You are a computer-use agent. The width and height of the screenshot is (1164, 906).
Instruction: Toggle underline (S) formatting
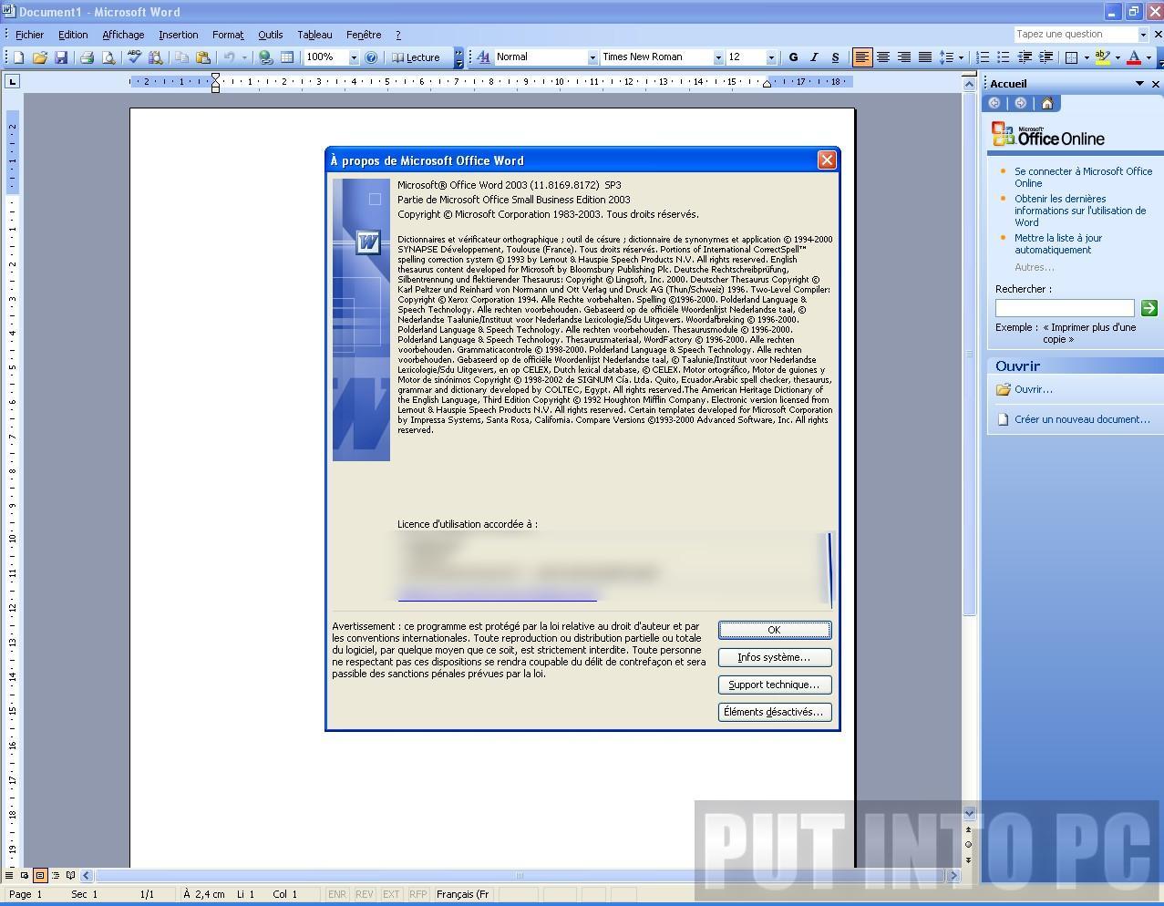click(835, 57)
